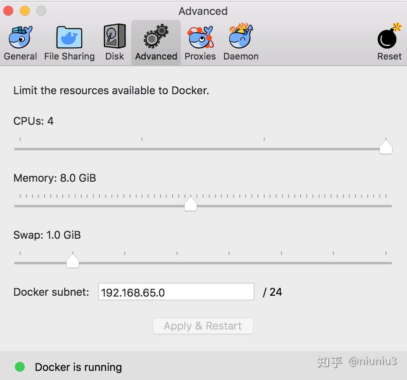Click the Swap slider handle
Viewport: 407px width, 380px height.
(72, 261)
